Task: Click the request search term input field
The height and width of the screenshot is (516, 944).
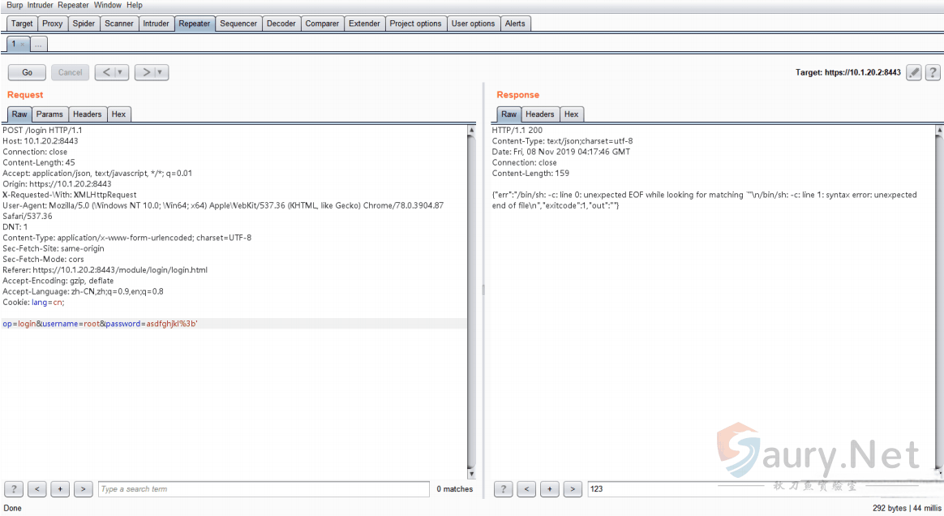Action: pyautogui.click(x=264, y=489)
